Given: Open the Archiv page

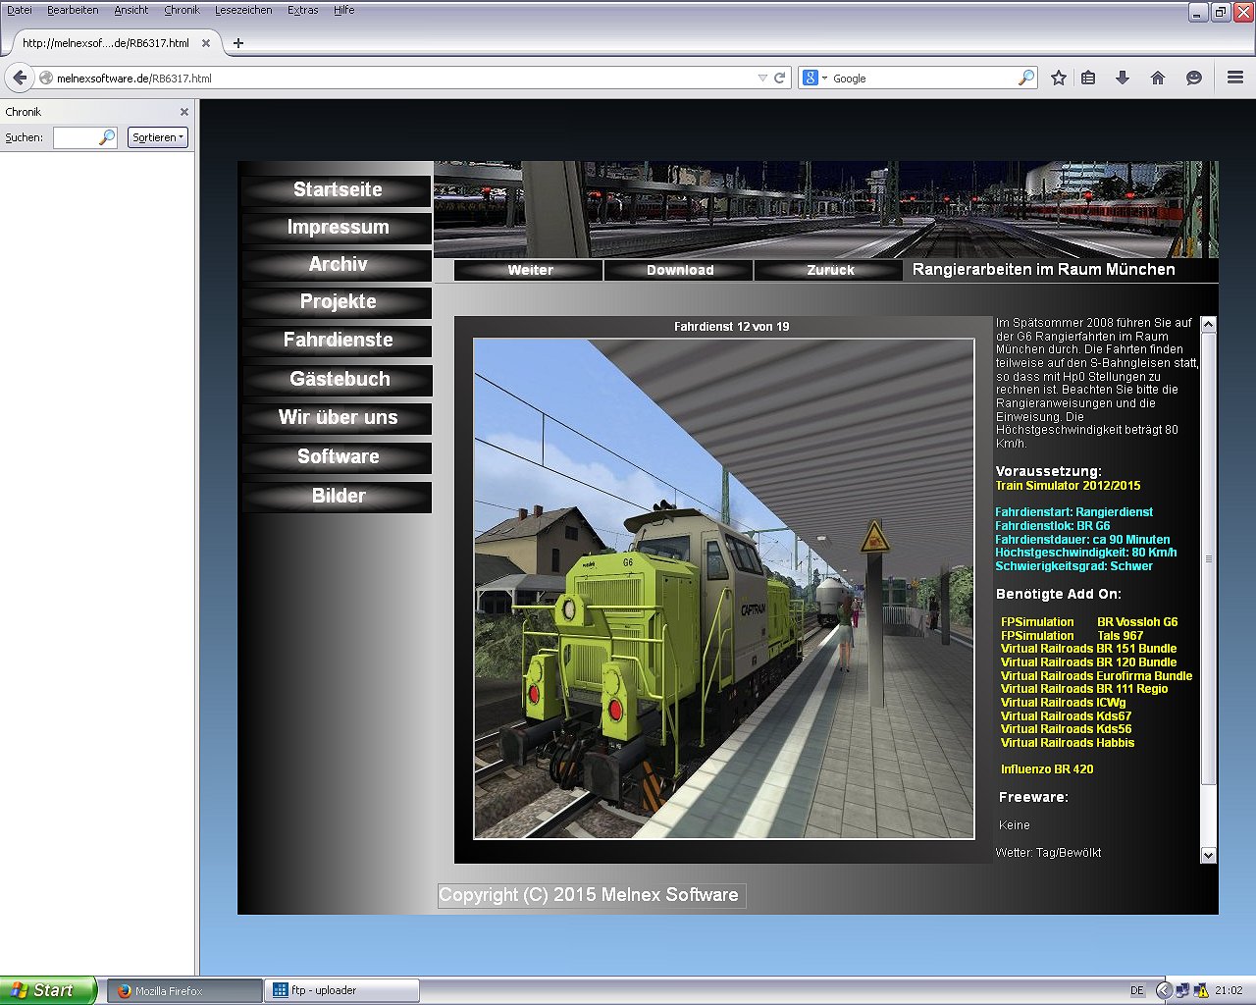Looking at the screenshot, I should coord(338,265).
